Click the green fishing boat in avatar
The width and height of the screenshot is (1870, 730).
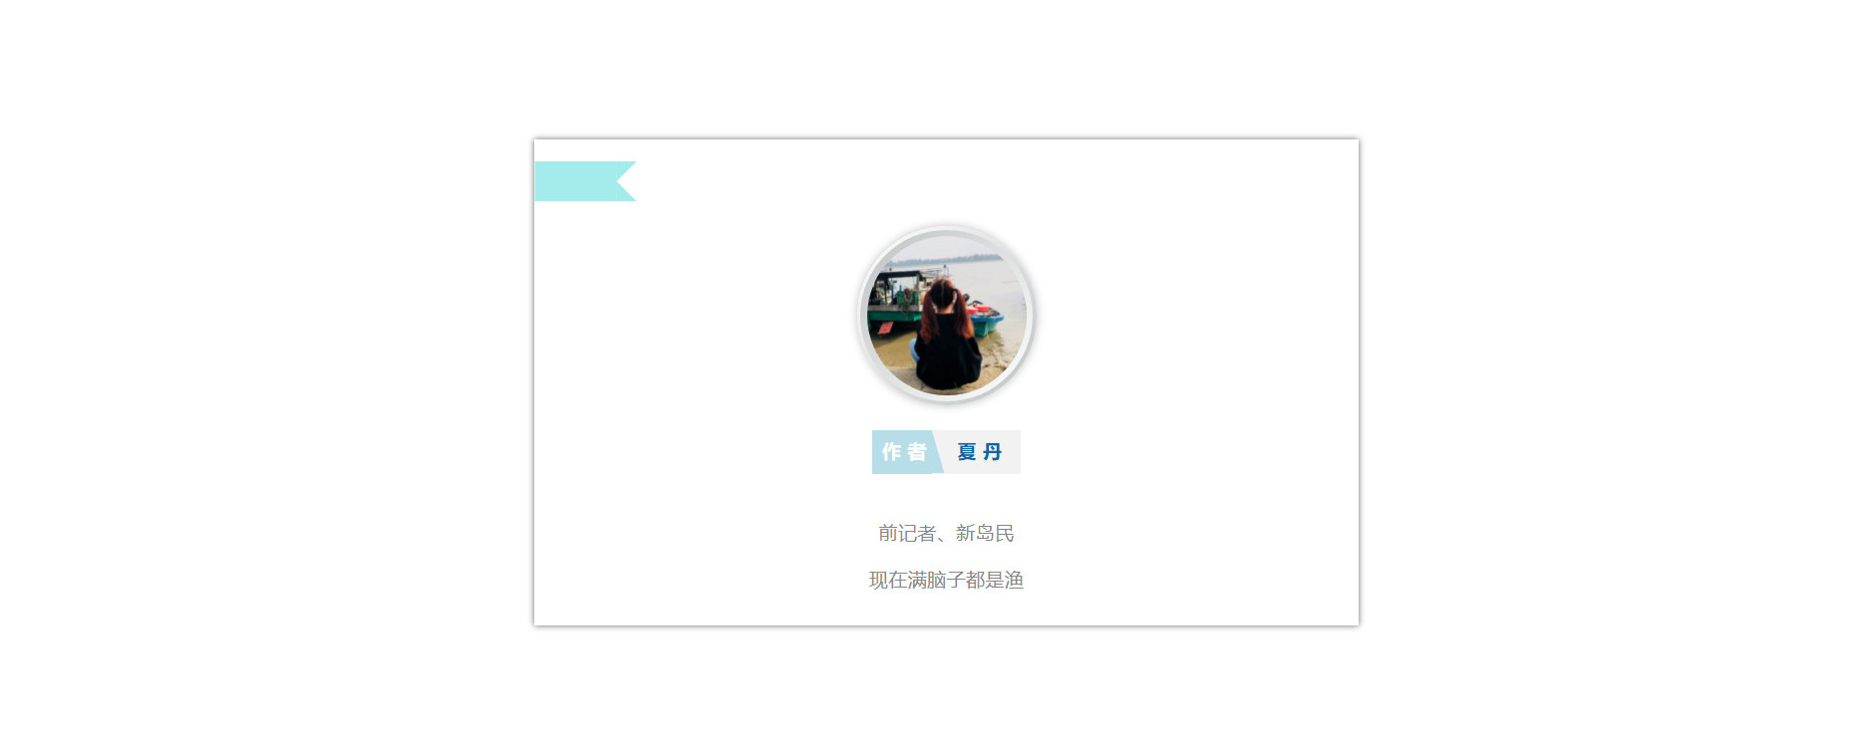895,299
